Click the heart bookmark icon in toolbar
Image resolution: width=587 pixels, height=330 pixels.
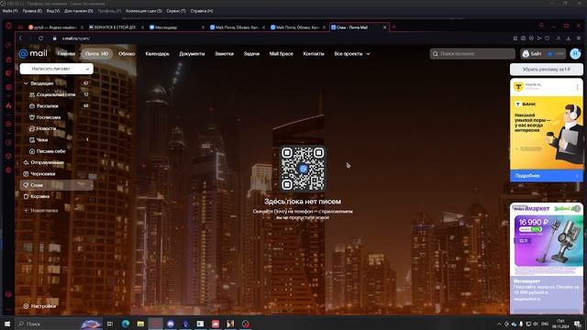coord(547,38)
